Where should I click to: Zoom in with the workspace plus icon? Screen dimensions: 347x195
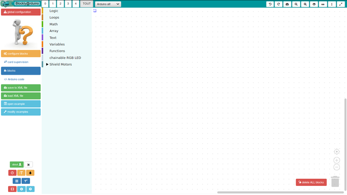(337, 160)
